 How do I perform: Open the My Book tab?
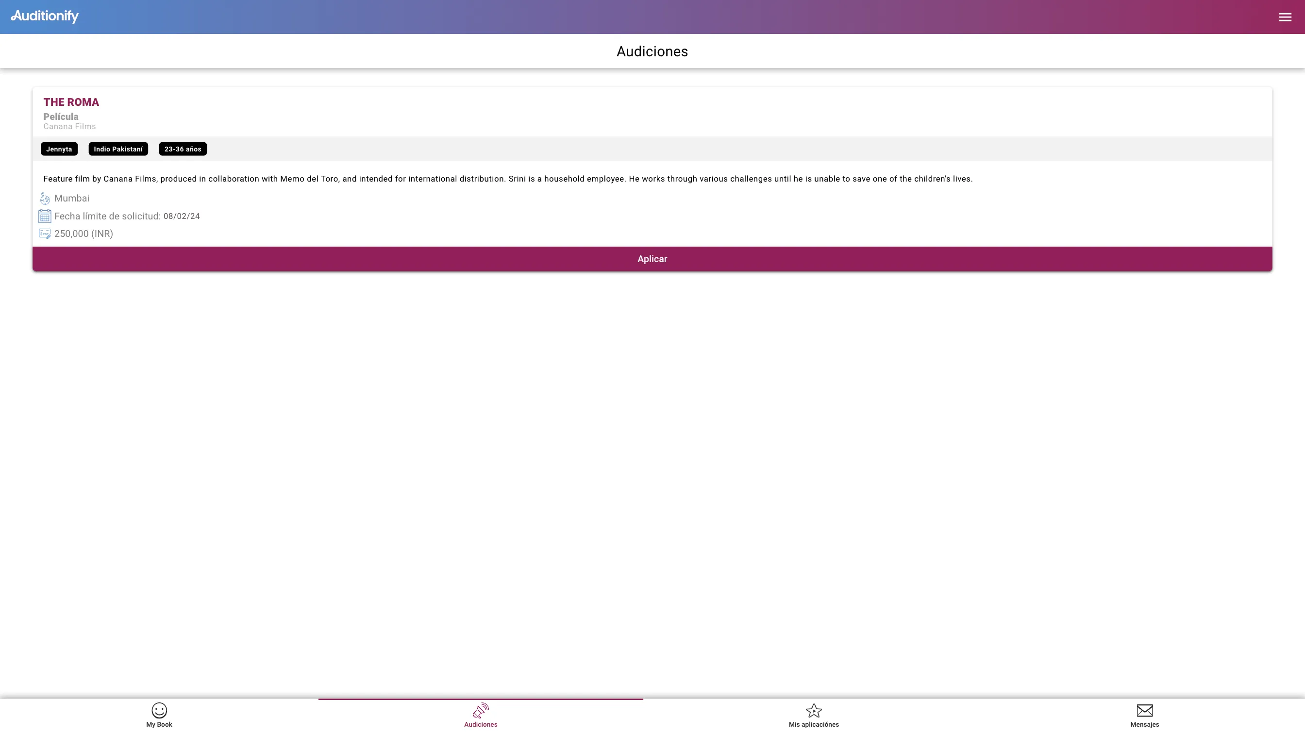[159, 715]
